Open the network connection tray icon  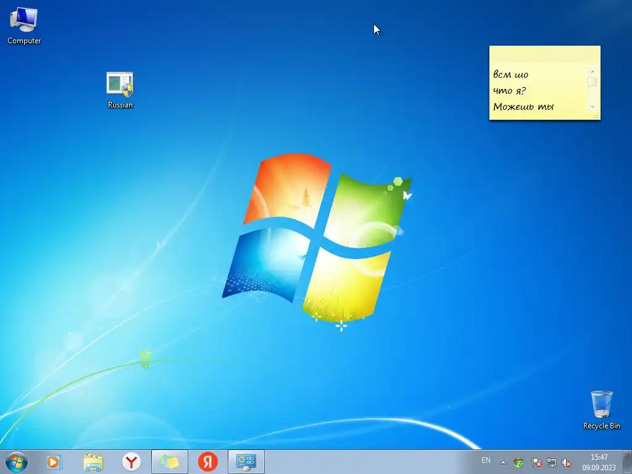[551, 462]
